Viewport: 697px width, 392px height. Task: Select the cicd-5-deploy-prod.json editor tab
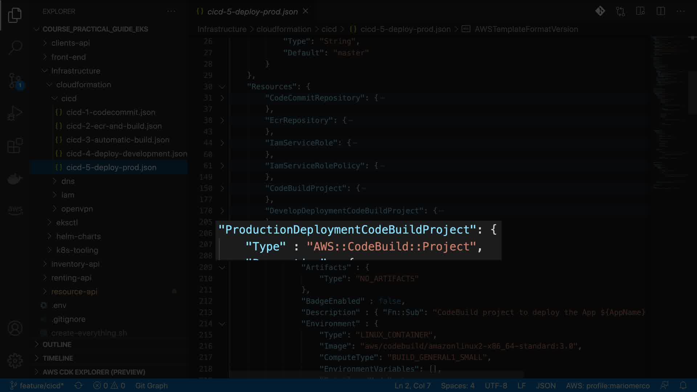tap(252, 12)
